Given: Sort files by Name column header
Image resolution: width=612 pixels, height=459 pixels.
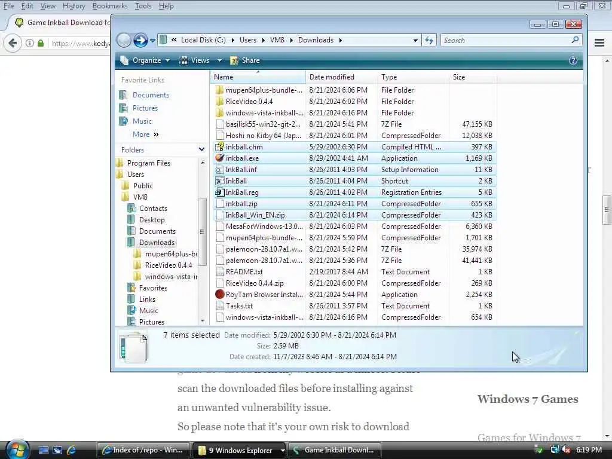Looking at the screenshot, I should point(258,77).
